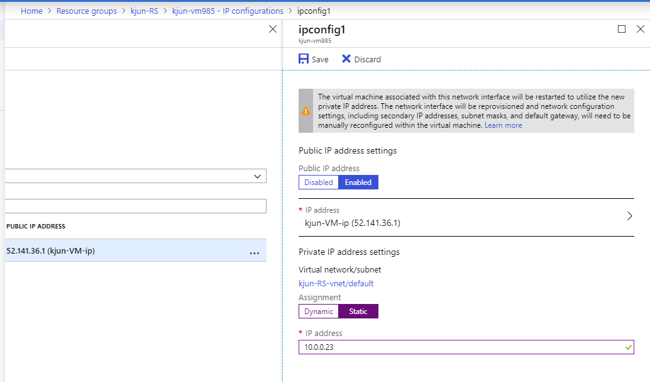Set Public IP address to Enabled

point(358,183)
